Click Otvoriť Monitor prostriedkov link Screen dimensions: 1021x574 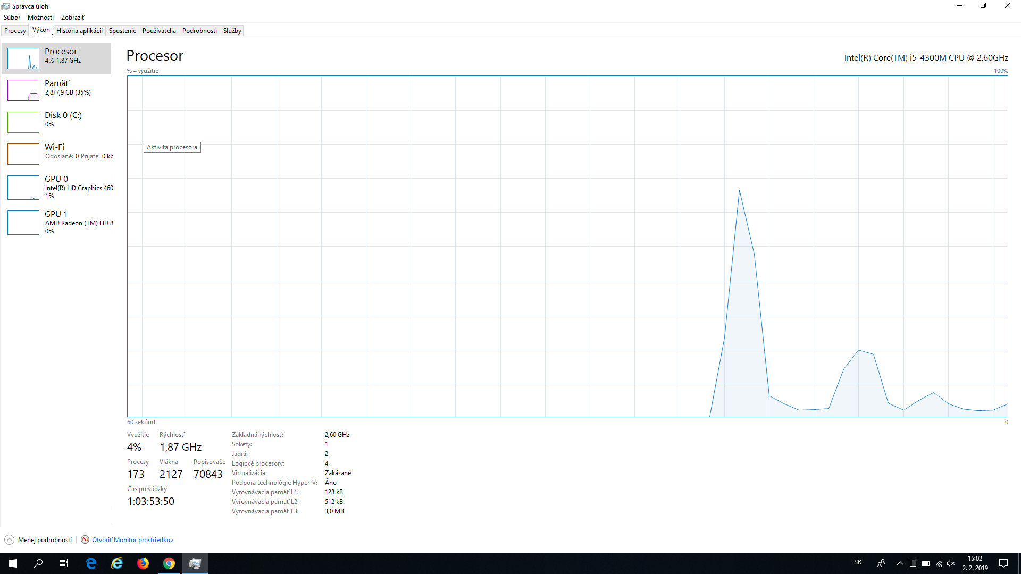[x=132, y=540]
